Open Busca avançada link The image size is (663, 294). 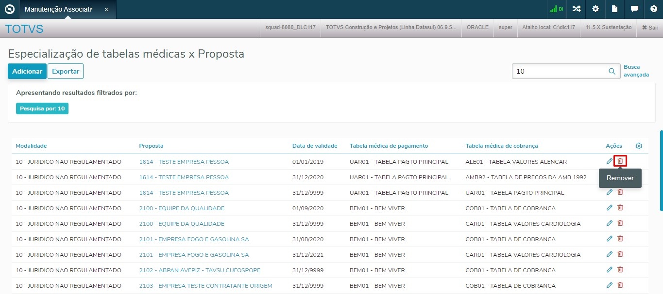coord(636,71)
